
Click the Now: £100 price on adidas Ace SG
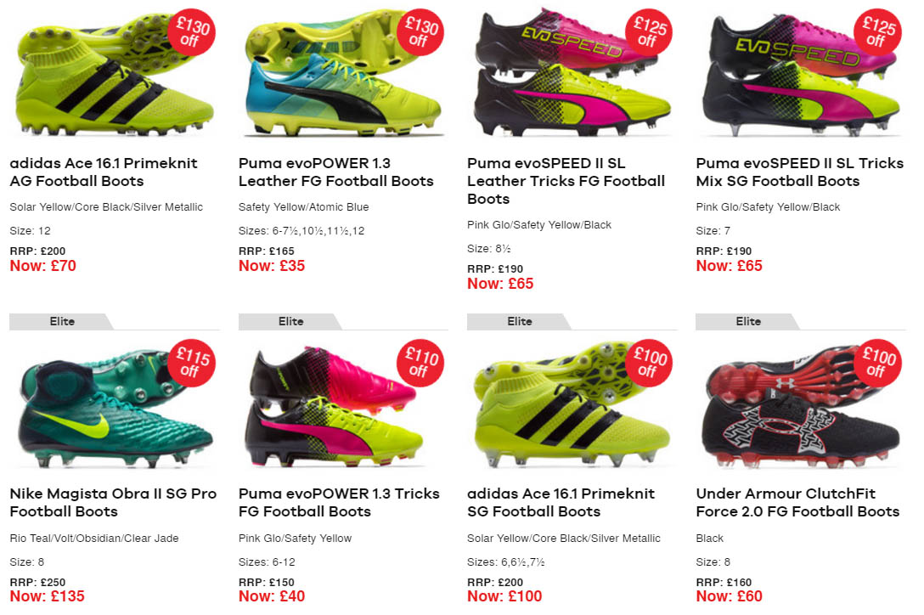(504, 596)
